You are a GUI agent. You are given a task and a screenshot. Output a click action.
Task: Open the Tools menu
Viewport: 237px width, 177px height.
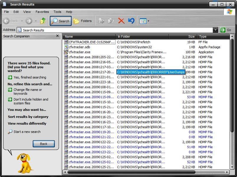coord(57,12)
